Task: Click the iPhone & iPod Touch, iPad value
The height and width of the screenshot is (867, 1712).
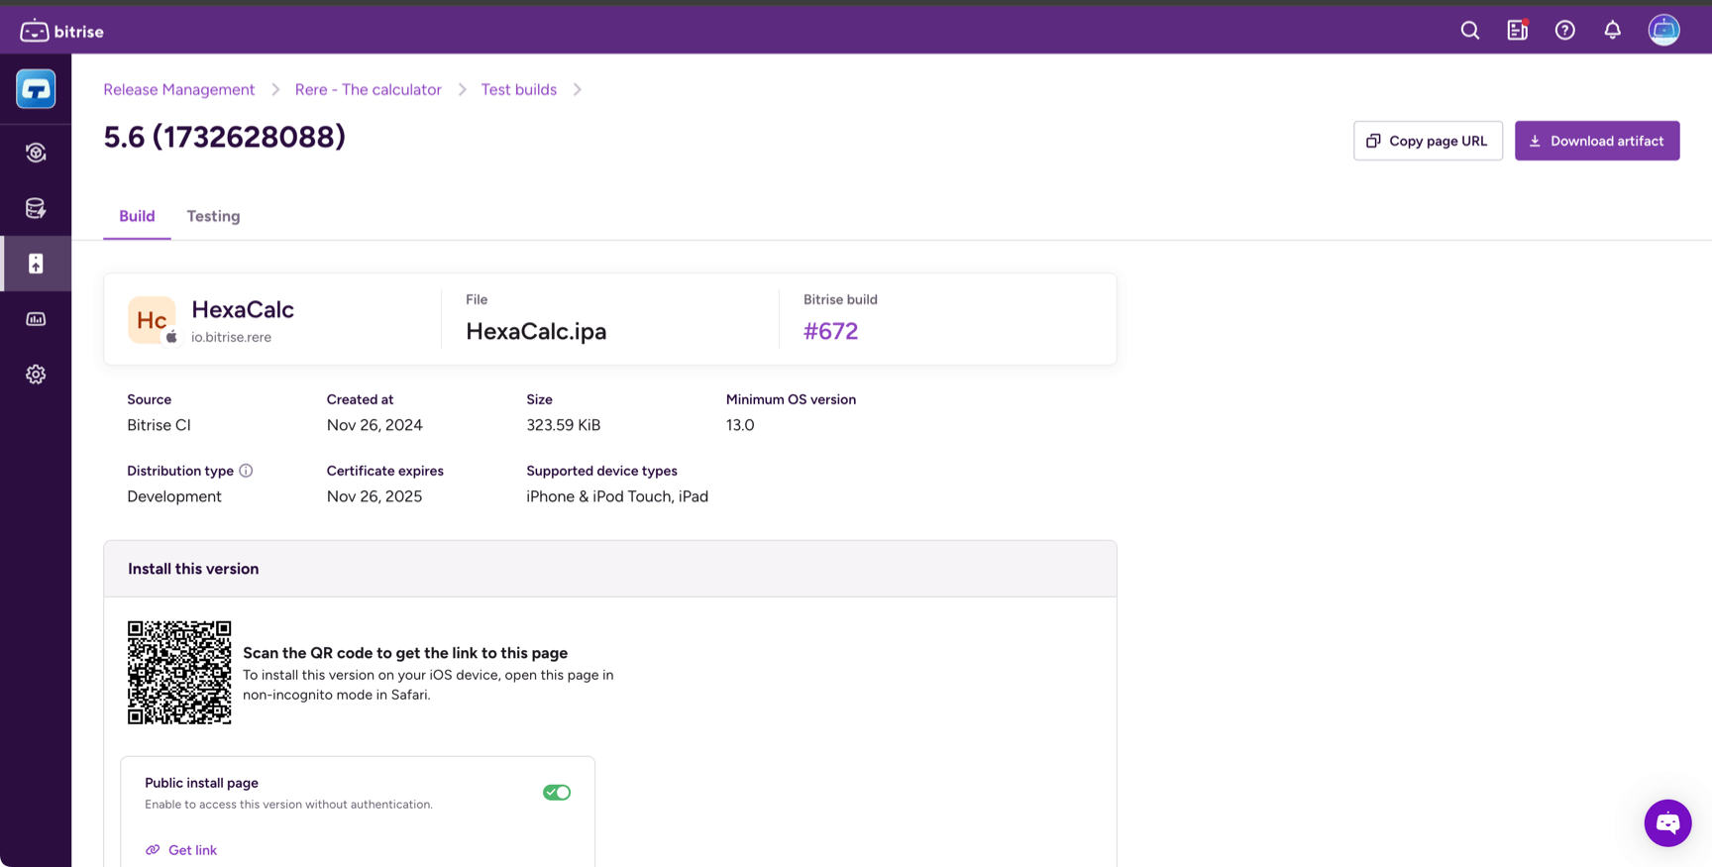Action: (617, 496)
